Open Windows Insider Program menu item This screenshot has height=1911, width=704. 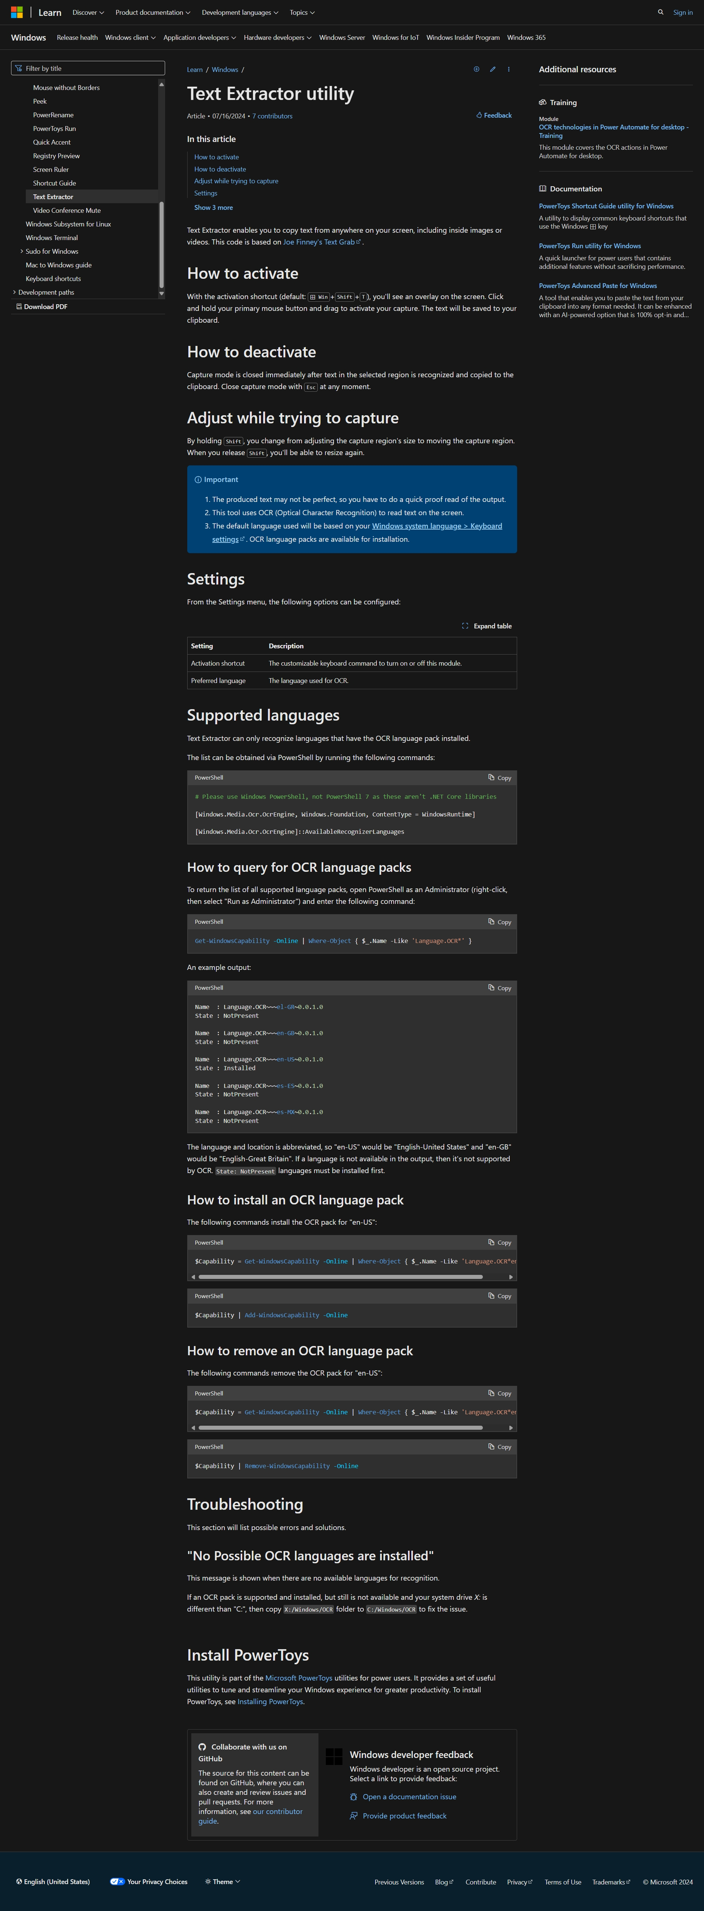(463, 37)
